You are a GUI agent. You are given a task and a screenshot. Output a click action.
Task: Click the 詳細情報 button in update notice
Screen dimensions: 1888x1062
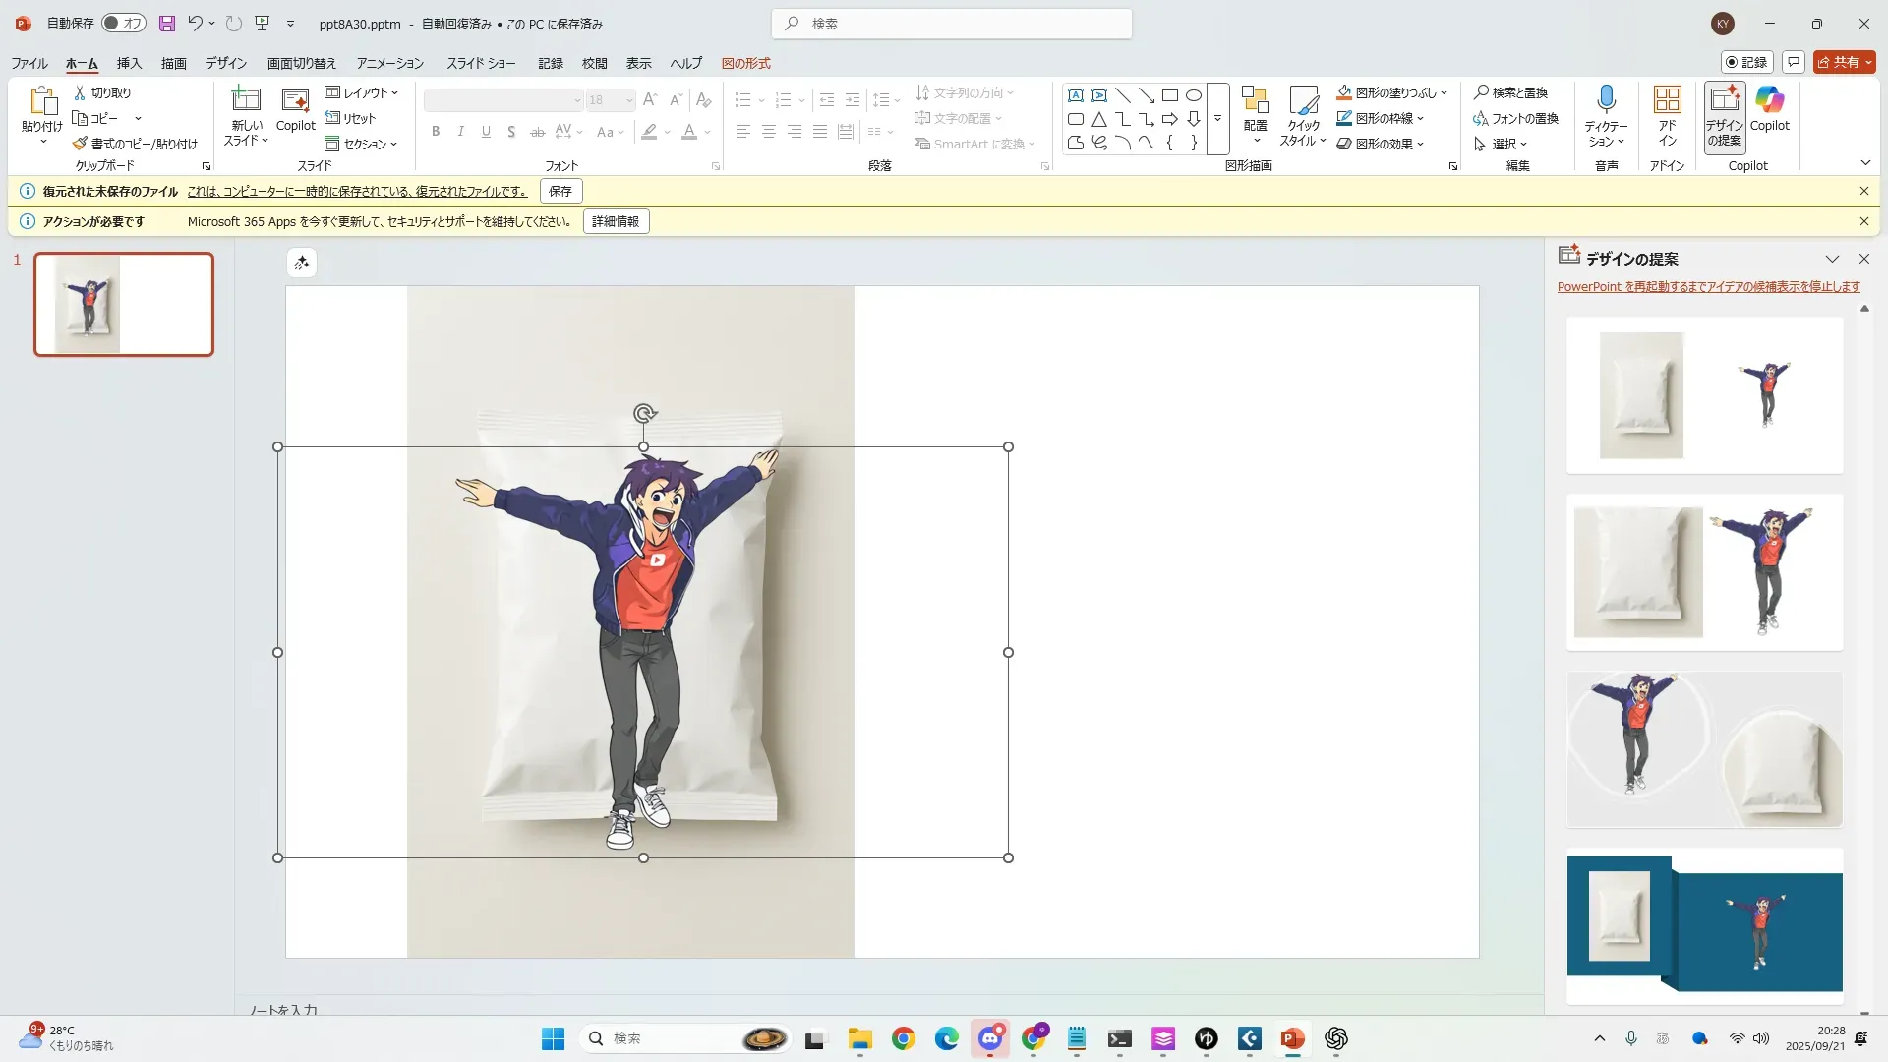[616, 221]
